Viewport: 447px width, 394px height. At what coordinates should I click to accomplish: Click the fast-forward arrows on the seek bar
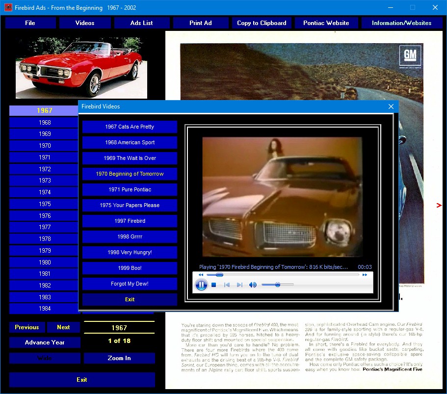pos(365,275)
